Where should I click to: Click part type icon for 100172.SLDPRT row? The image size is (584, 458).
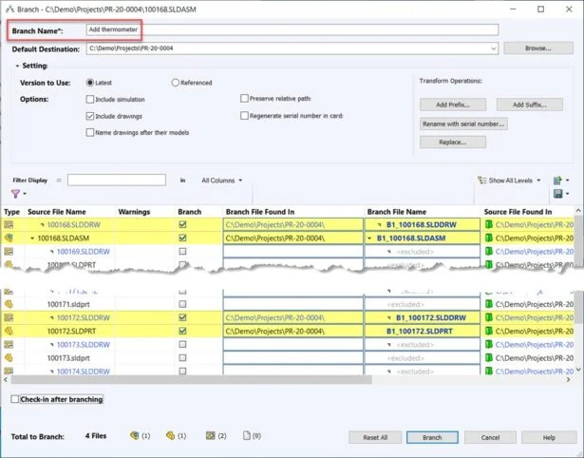click(9, 331)
